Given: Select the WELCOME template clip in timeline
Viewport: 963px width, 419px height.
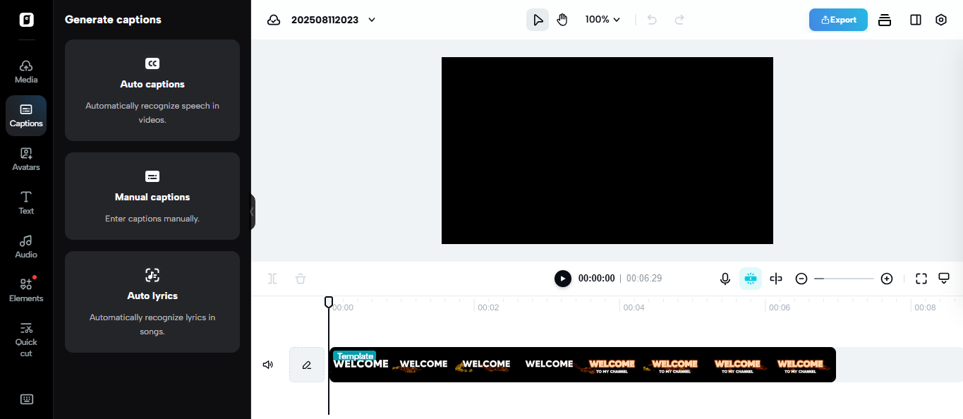Looking at the screenshot, I should coord(583,365).
